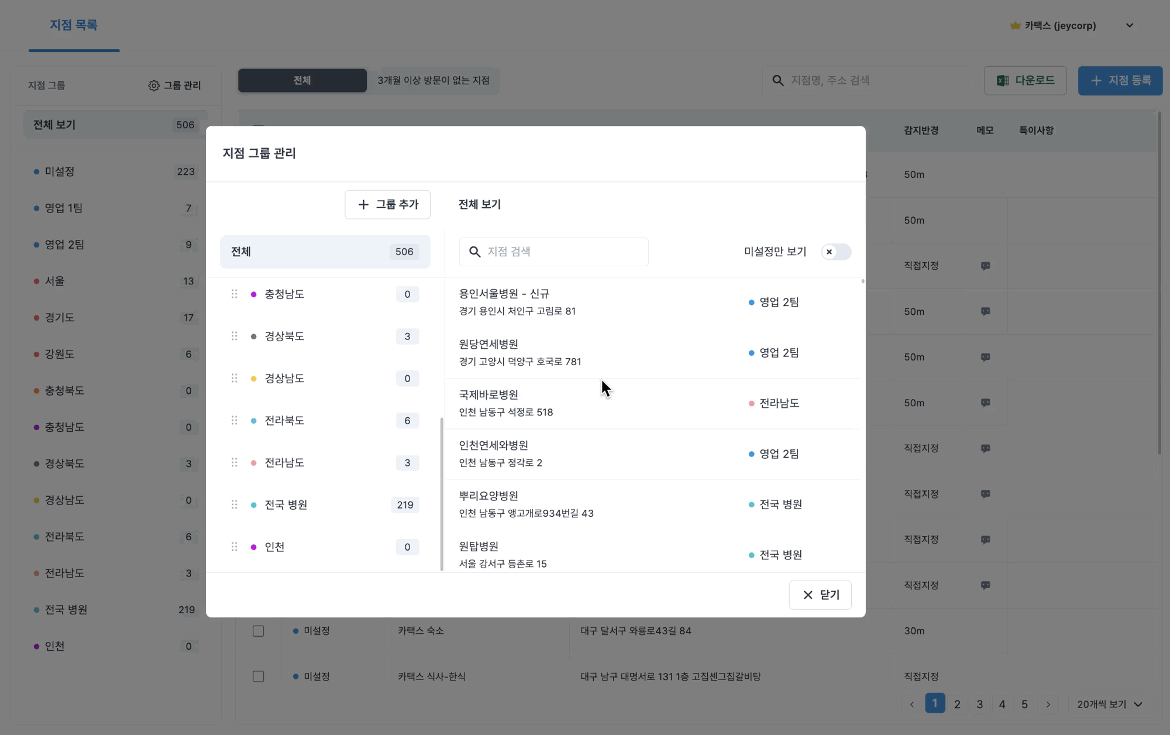Click the gear icon for 그룹 관리
The image size is (1170, 735).
click(x=153, y=85)
